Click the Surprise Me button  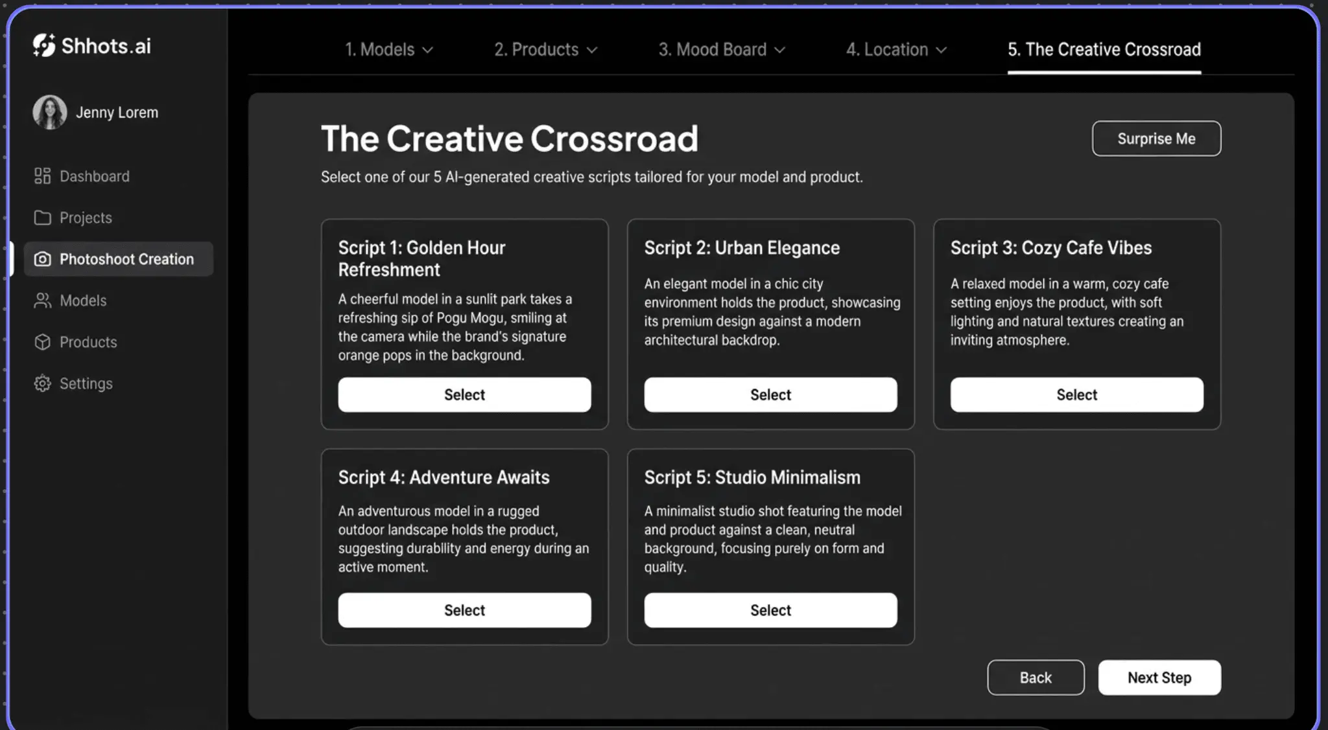(x=1156, y=139)
